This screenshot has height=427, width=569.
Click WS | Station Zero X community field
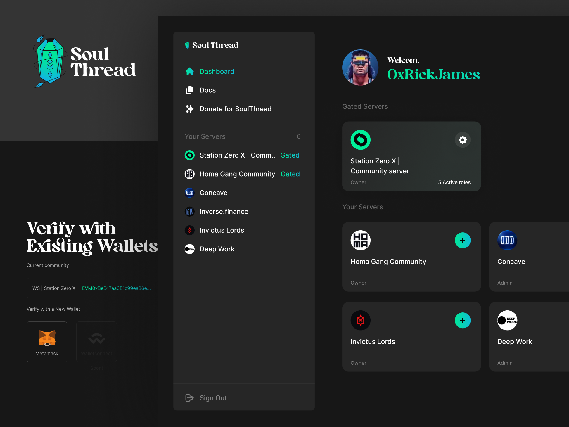tap(92, 288)
